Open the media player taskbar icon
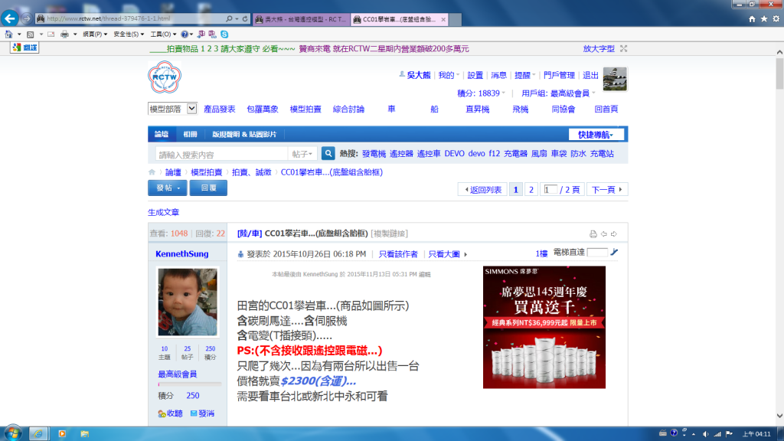784x441 pixels. click(62, 433)
